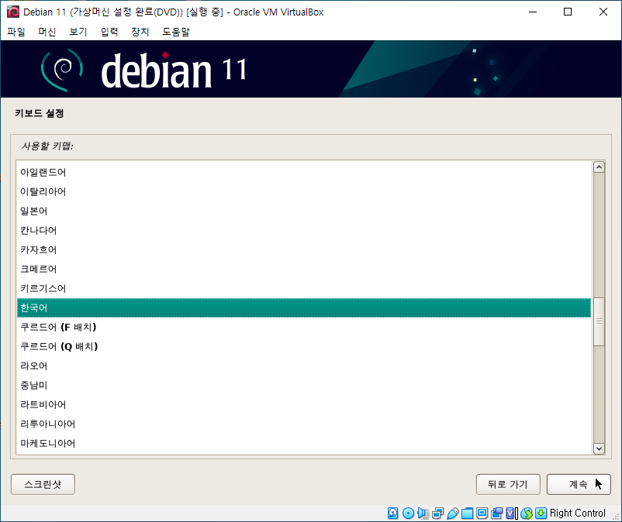This screenshot has width=622, height=522.
Task: Click the keymap list scroll up arrow
Action: point(599,167)
